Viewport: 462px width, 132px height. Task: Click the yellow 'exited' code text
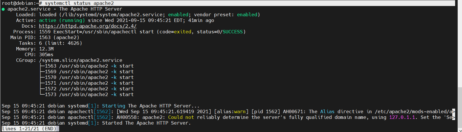tap(183, 32)
